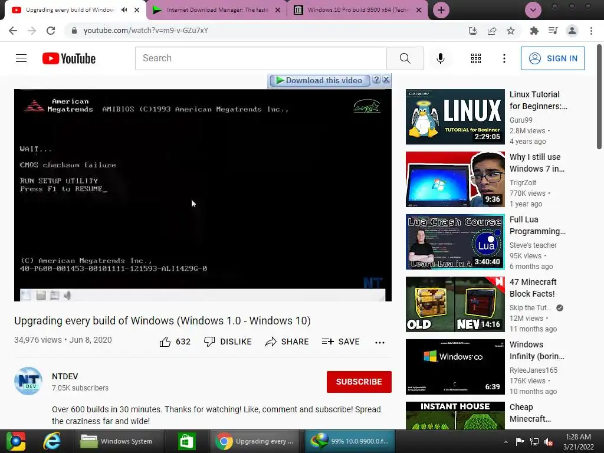The height and width of the screenshot is (453, 604).
Task: Open the Store icon in taskbar
Action: point(186,441)
